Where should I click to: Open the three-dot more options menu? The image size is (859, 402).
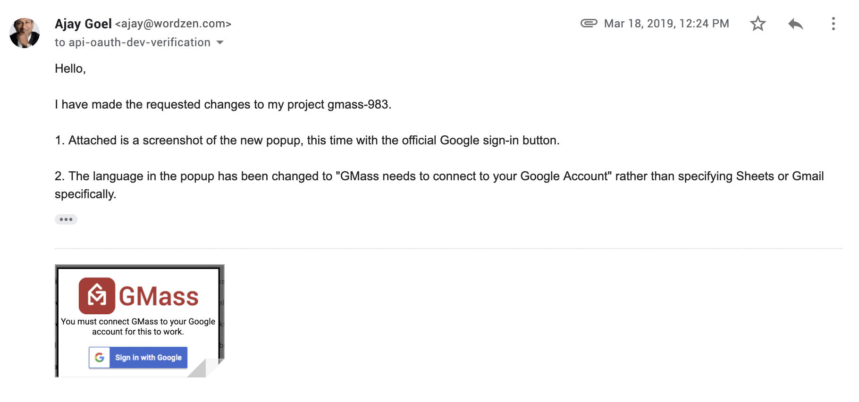pyautogui.click(x=833, y=24)
